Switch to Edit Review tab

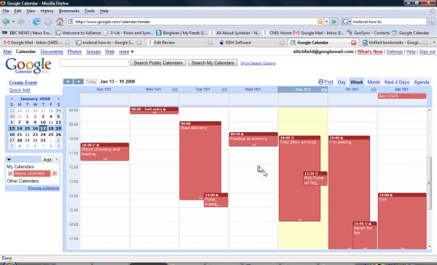tap(181, 43)
